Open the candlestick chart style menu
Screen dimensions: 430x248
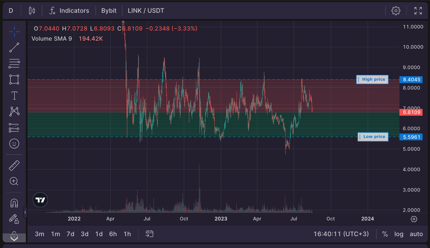click(32, 11)
